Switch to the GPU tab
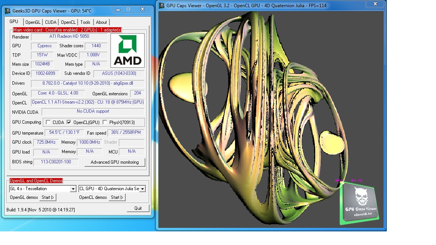The height and width of the screenshot is (245, 436). click(x=14, y=22)
